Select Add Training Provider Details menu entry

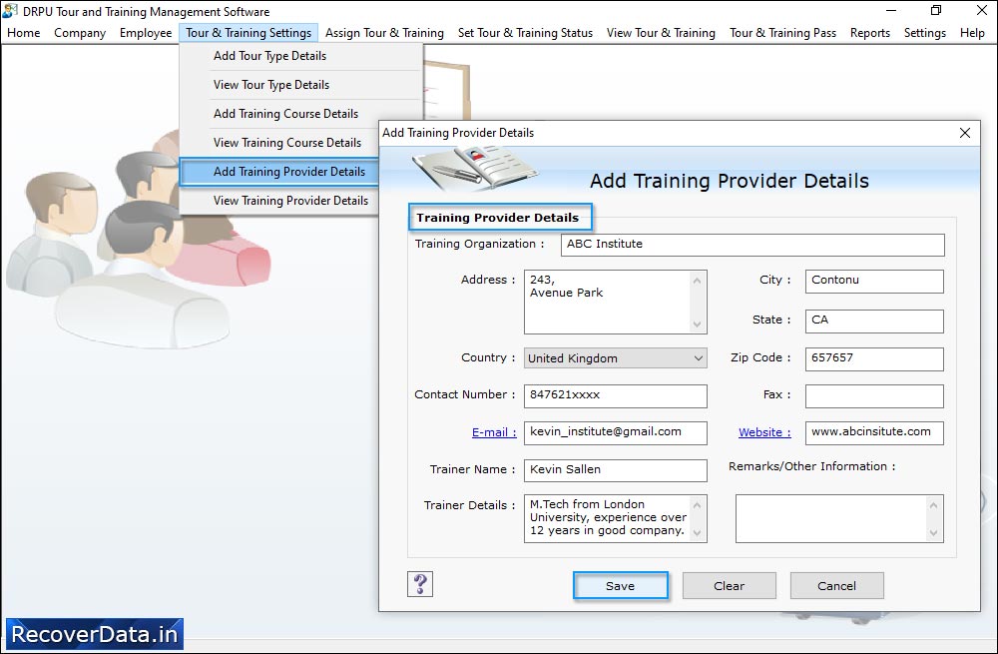280,172
